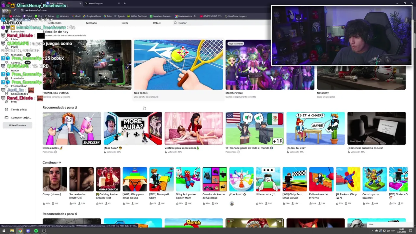Go to Crear in top navigation

125,23
